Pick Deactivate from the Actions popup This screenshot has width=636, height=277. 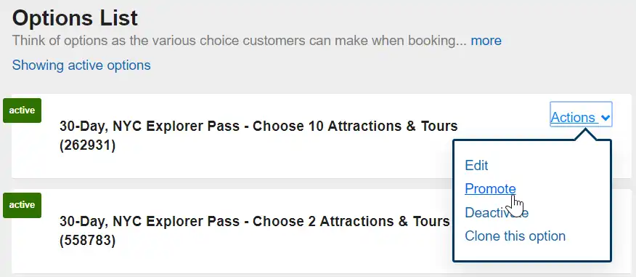pos(497,212)
